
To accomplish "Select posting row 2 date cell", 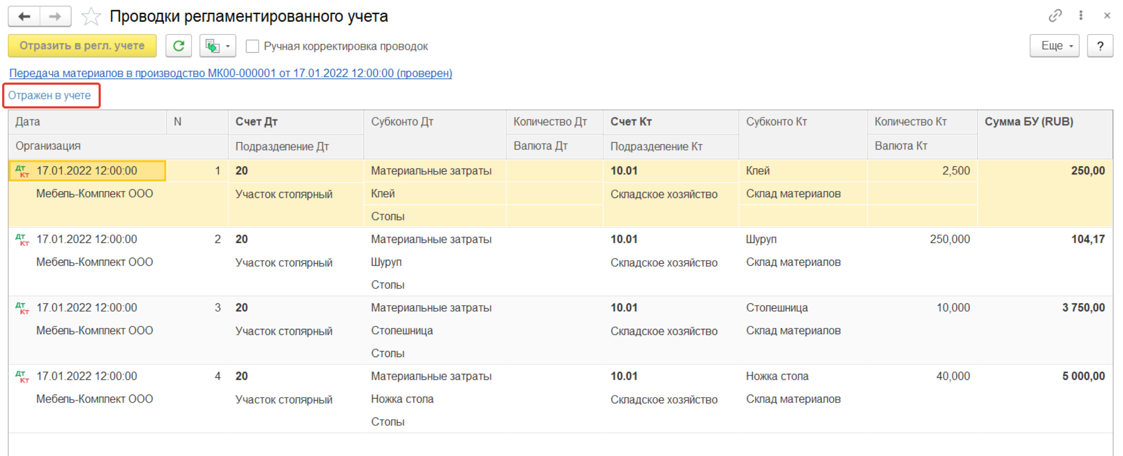I will 87,239.
